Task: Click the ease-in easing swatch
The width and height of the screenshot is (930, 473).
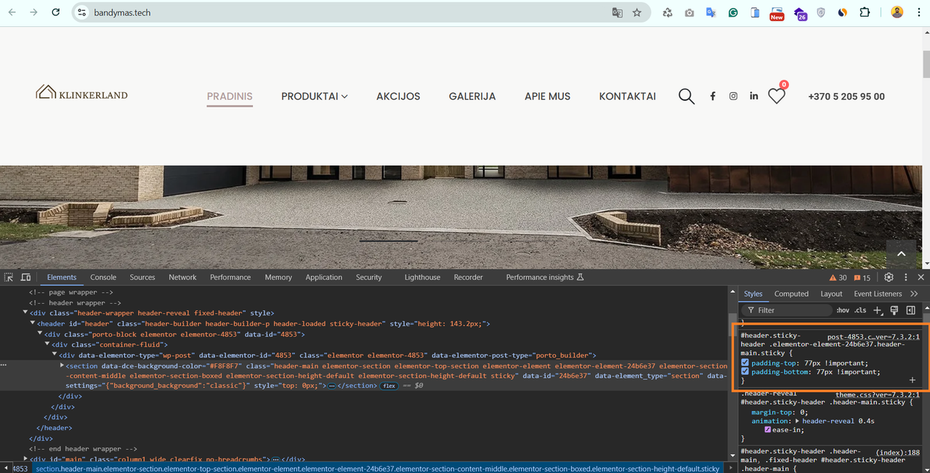Action: 768,429
